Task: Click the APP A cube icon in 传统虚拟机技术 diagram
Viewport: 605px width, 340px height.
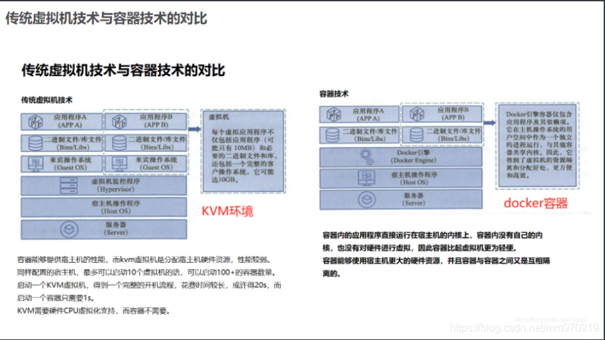Action: coord(36,122)
